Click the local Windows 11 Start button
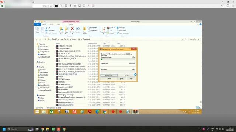Screen dimensions: 236x132 pyautogui.click(x=4, y=129)
